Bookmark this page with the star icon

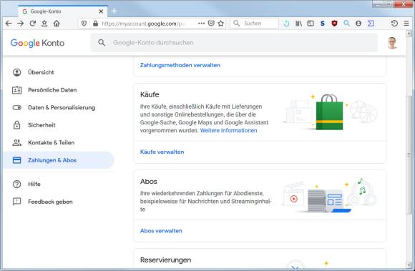[220, 24]
